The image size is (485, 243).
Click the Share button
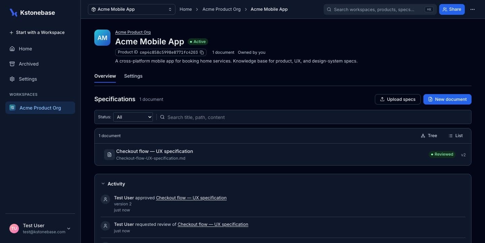pos(452,9)
